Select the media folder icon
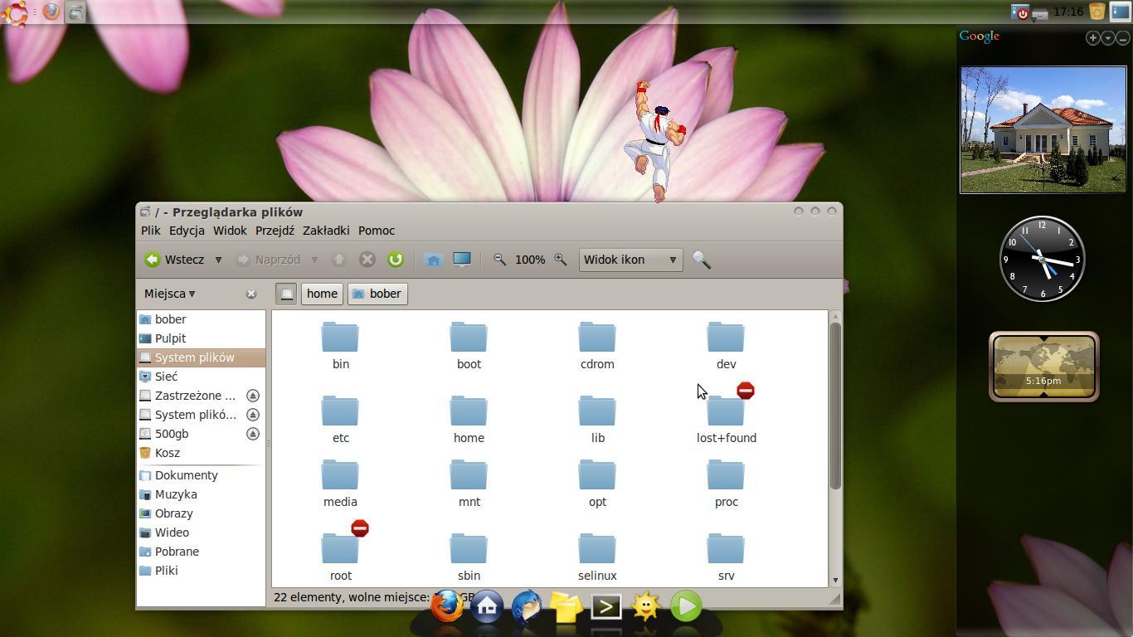This screenshot has height=637, width=1133. coord(340,474)
